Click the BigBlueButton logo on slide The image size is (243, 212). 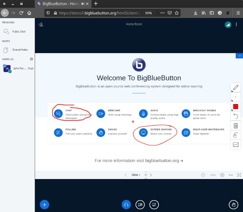[x=139, y=65]
